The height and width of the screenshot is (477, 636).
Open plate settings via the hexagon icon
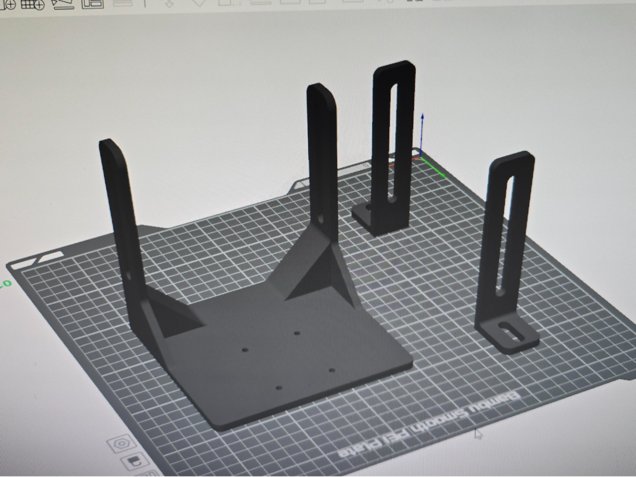coord(121,444)
